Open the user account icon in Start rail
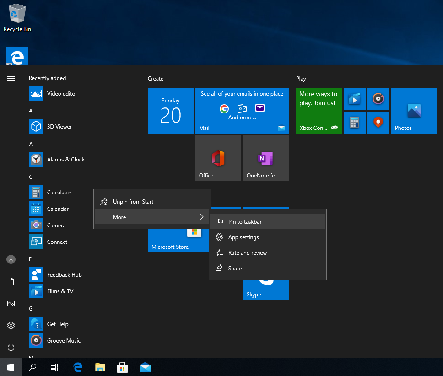 pyautogui.click(x=11, y=259)
